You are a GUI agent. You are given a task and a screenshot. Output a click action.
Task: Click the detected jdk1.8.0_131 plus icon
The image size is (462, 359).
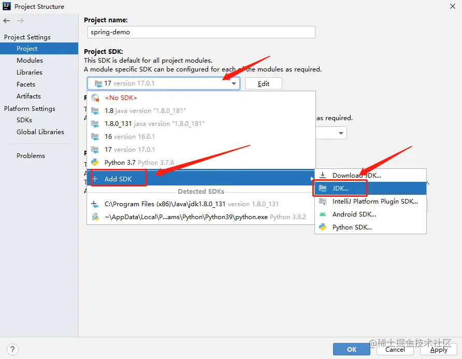95,204
